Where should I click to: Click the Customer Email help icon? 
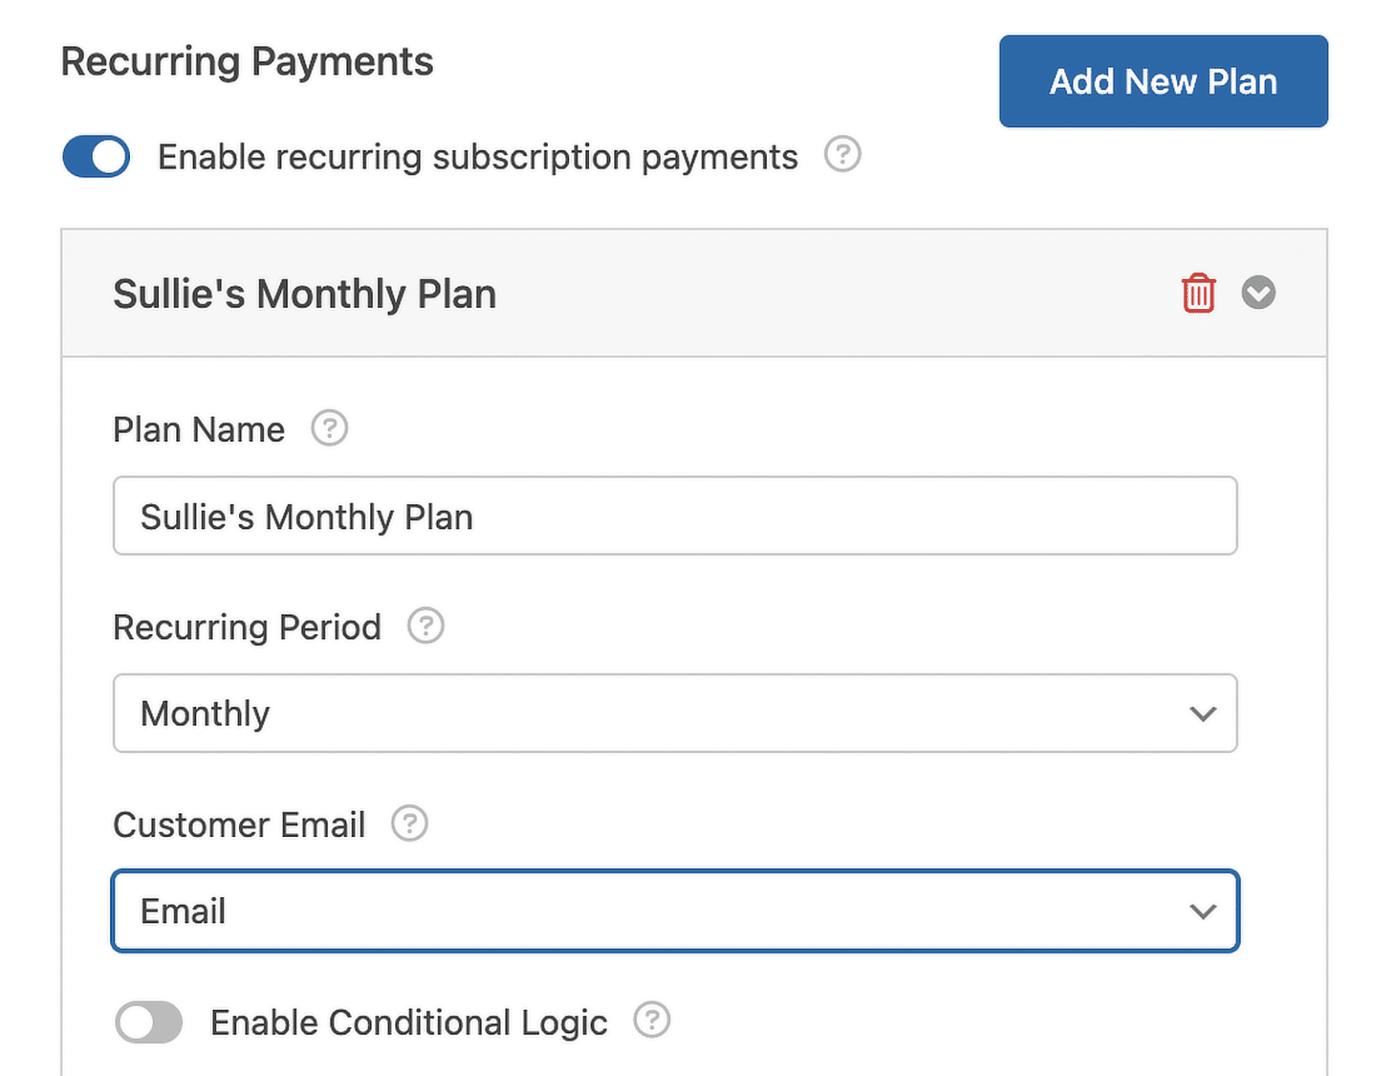point(410,823)
